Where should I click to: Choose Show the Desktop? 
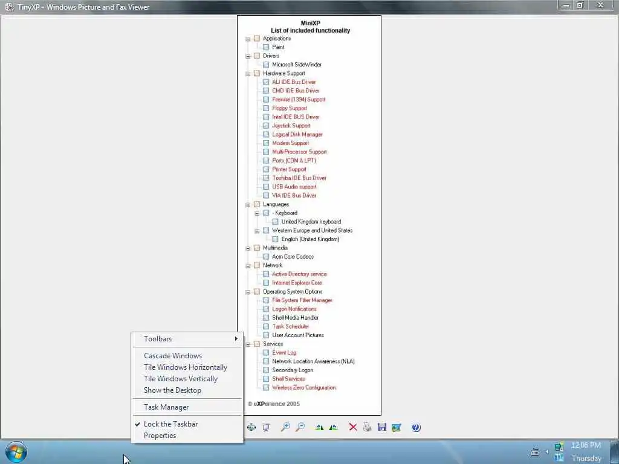[187, 390]
